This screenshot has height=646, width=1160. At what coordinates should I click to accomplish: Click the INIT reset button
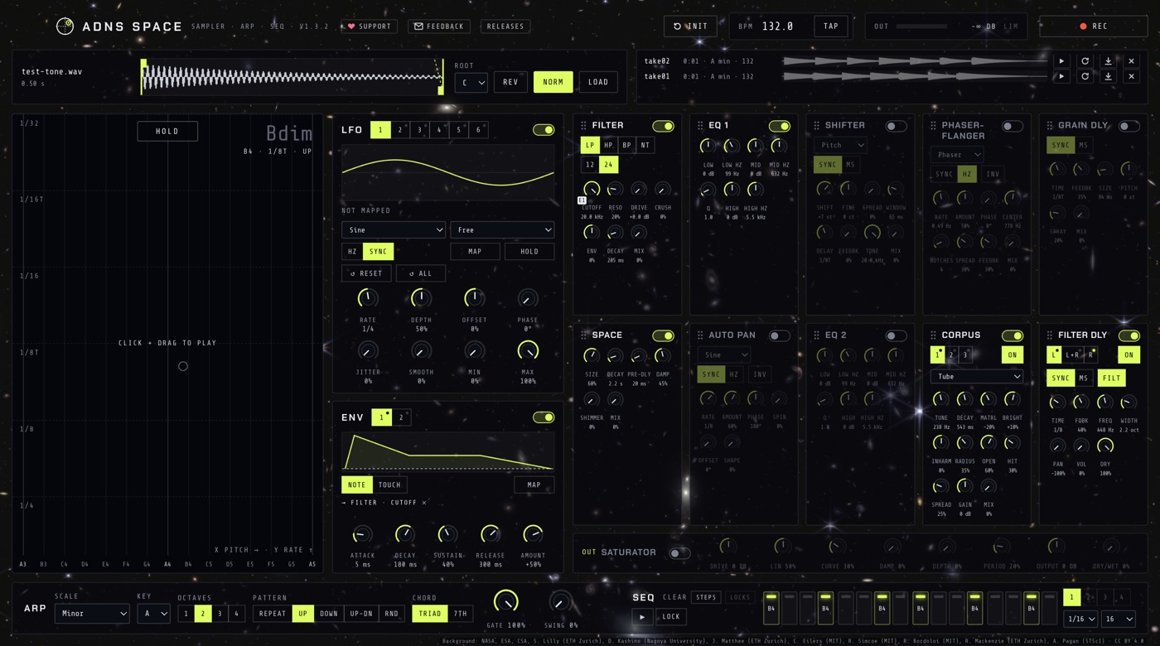pos(690,27)
